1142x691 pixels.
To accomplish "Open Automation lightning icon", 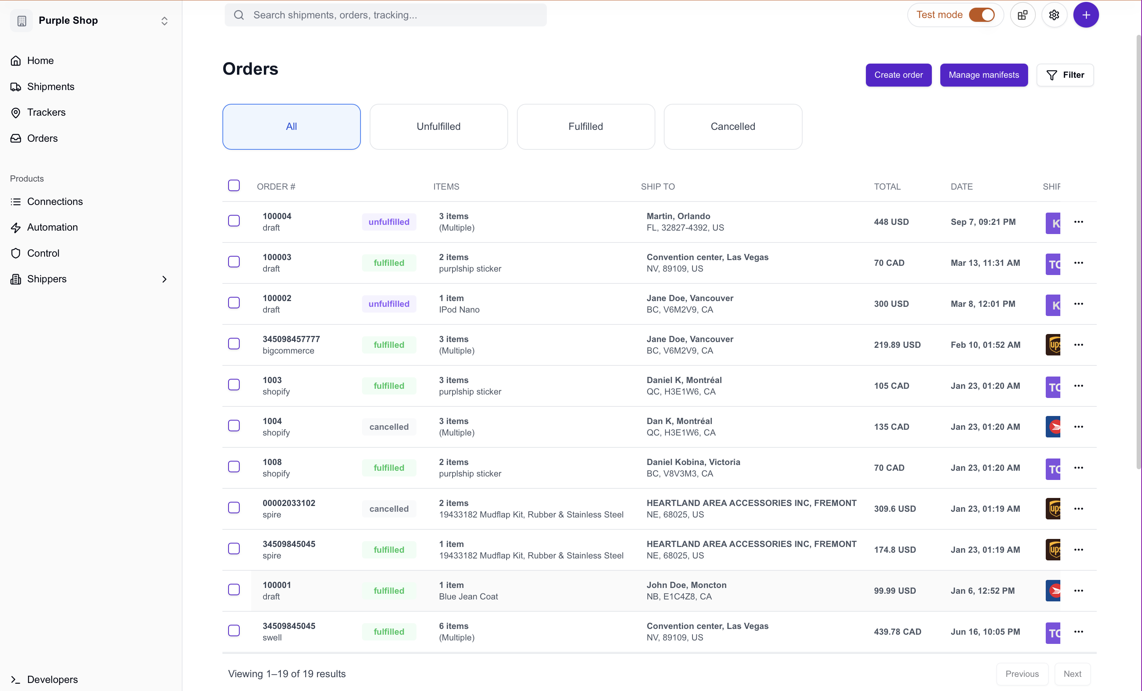I will pyautogui.click(x=16, y=227).
